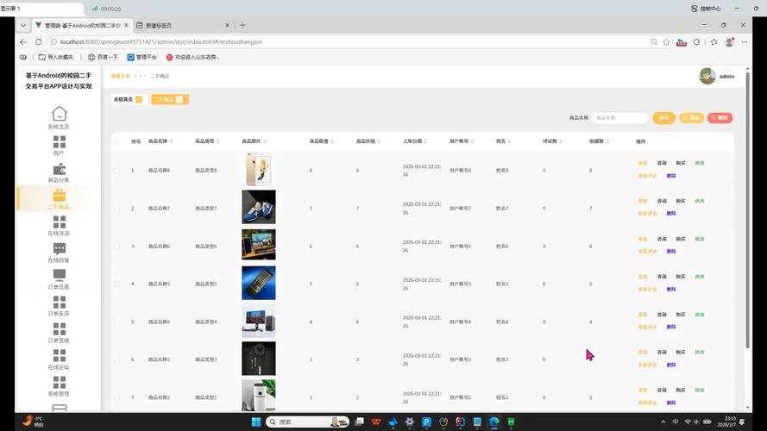
Task: Expand the browser tab list chevron
Action: [x=23, y=25]
